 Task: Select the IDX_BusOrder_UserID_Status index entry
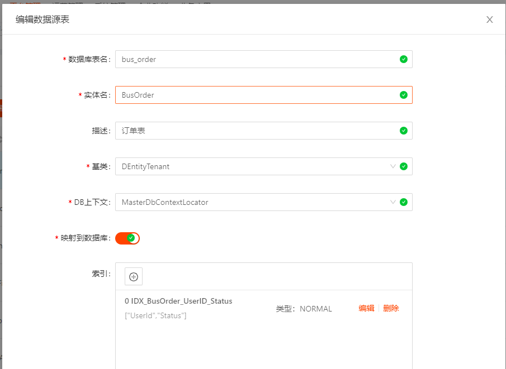click(178, 301)
